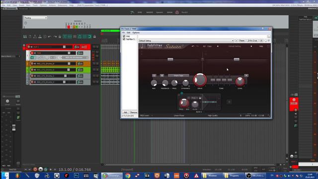This screenshot has width=318, height=179.
Task: Toggle the locking padlock toolbar icon
Action: coord(94,36)
